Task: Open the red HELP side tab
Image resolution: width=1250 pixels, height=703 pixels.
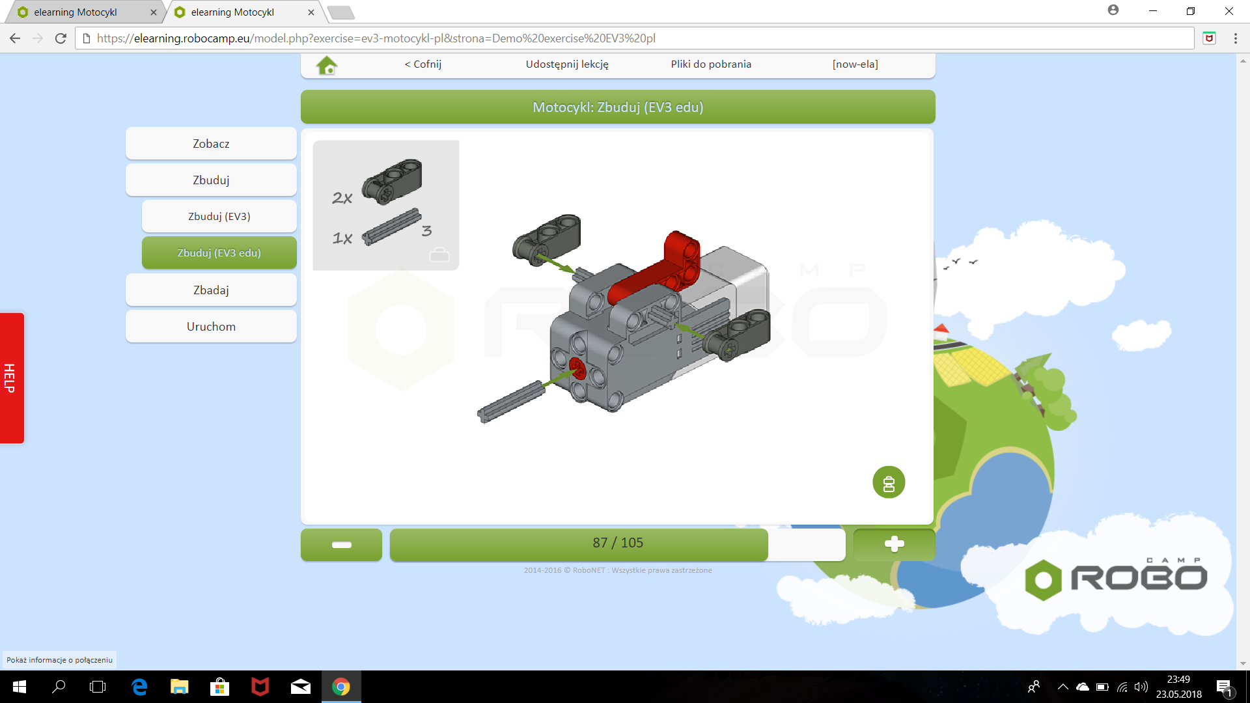Action: click(12, 378)
